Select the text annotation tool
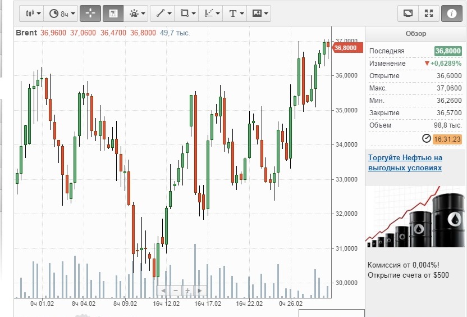 [235, 13]
